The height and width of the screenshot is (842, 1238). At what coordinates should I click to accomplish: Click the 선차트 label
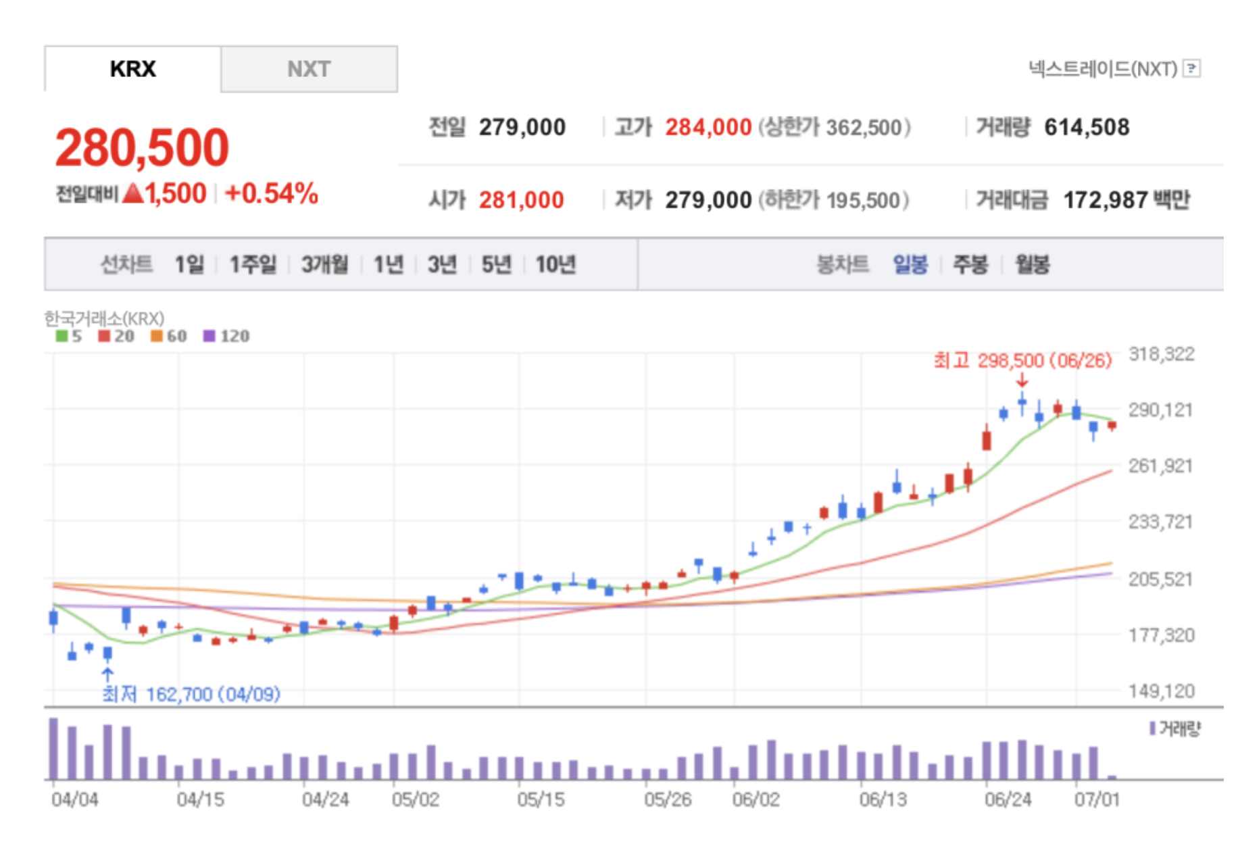(x=127, y=264)
